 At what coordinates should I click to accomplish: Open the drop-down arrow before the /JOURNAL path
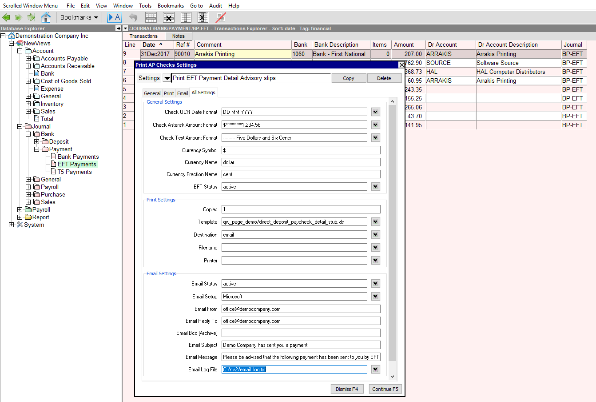[126, 28]
